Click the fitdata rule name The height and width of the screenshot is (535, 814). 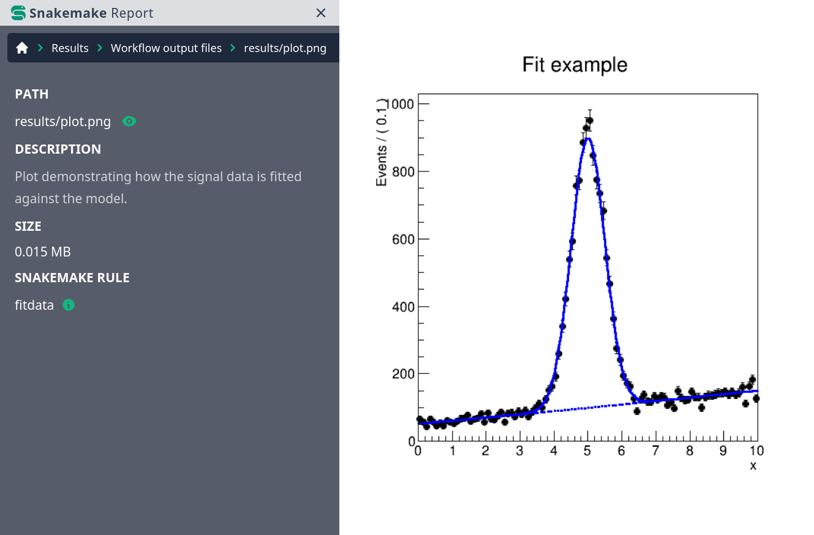click(x=34, y=305)
